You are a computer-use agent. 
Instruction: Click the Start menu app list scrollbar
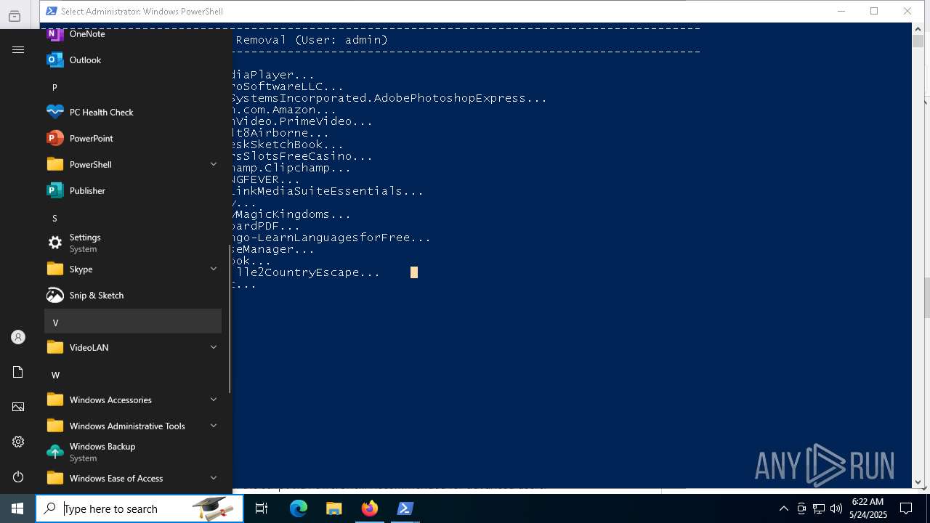pos(230,320)
